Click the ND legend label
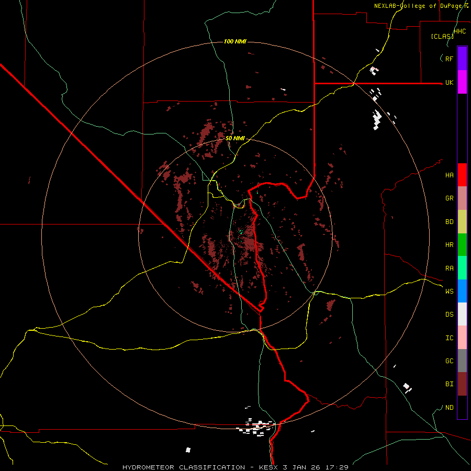The image size is (471, 471). (449, 408)
